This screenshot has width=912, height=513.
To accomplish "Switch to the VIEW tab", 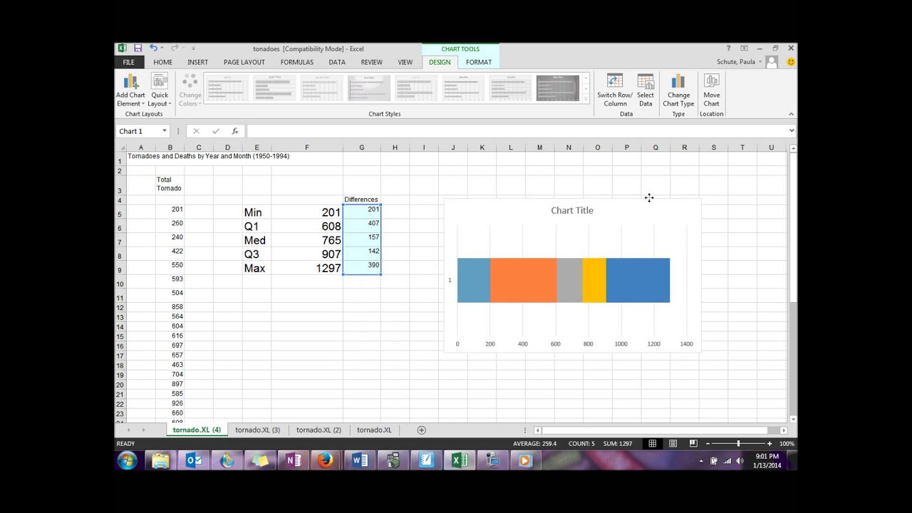I will tap(405, 62).
